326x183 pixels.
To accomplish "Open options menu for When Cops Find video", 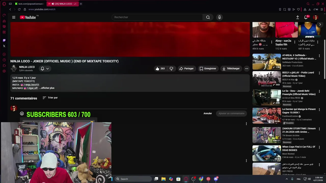I will tap(319, 147).
